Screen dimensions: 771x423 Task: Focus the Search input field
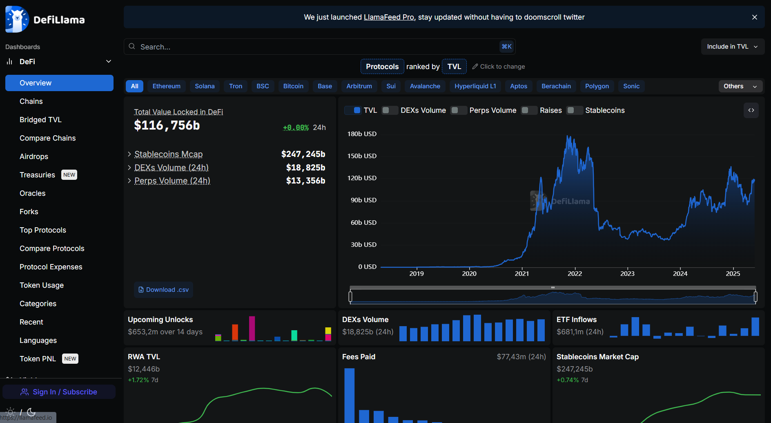(319, 47)
